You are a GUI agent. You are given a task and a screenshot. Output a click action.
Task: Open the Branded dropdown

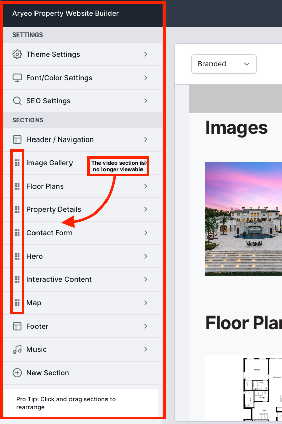click(x=224, y=64)
